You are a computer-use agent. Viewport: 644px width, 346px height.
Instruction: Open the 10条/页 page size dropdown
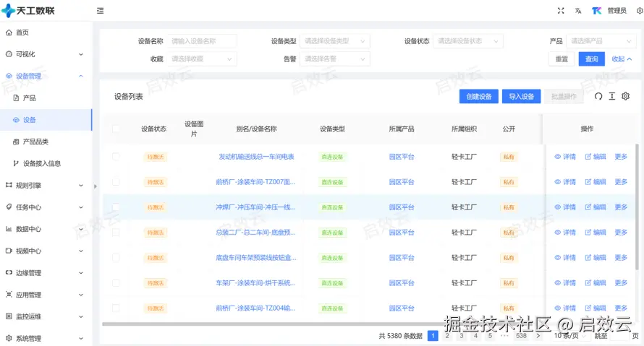569,336
